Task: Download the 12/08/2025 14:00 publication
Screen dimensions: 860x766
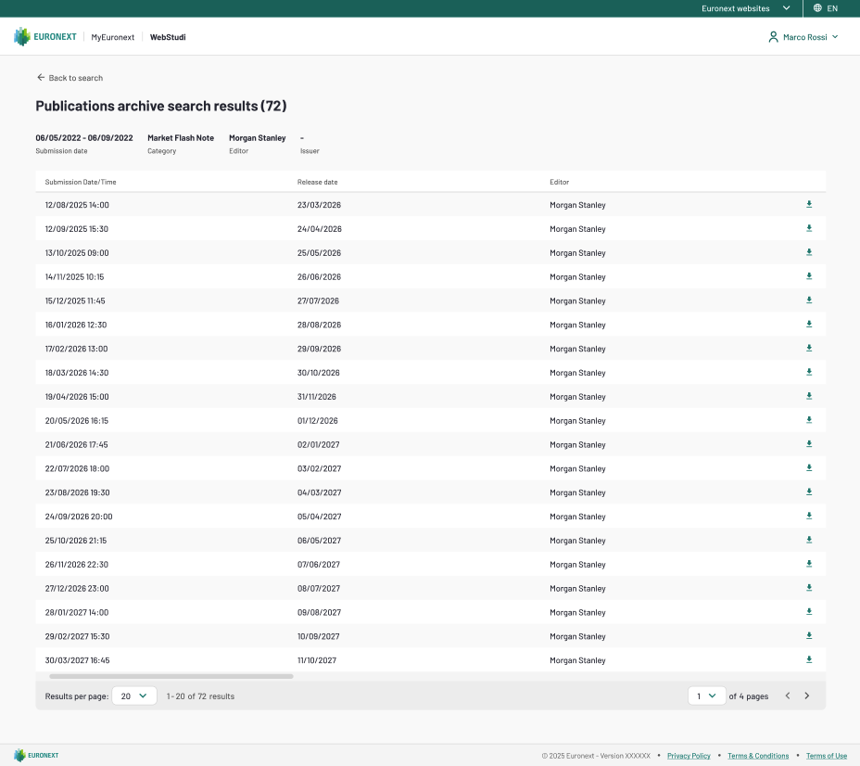Action: click(x=809, y=204)
